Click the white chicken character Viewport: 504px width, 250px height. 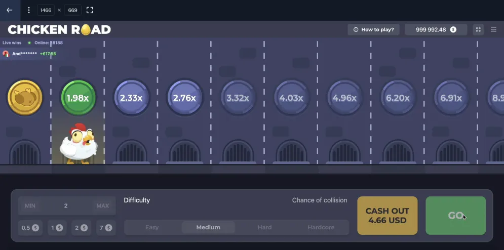tap(78, 143)
